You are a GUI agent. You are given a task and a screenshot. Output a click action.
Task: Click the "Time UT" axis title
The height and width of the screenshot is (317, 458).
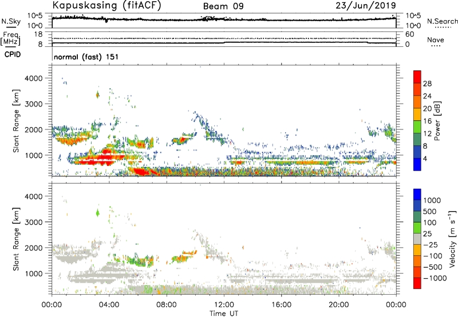click(x=224, y=314)
